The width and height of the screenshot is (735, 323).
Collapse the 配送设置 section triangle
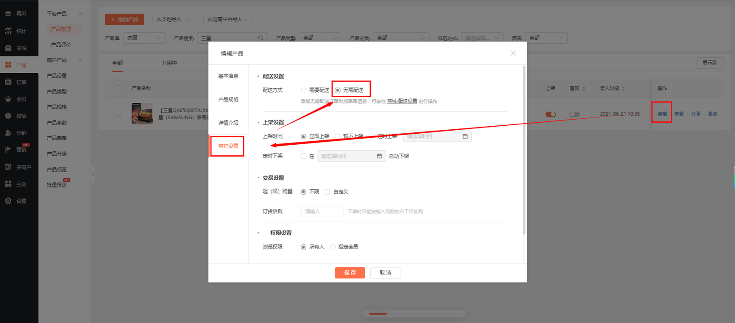258,76
